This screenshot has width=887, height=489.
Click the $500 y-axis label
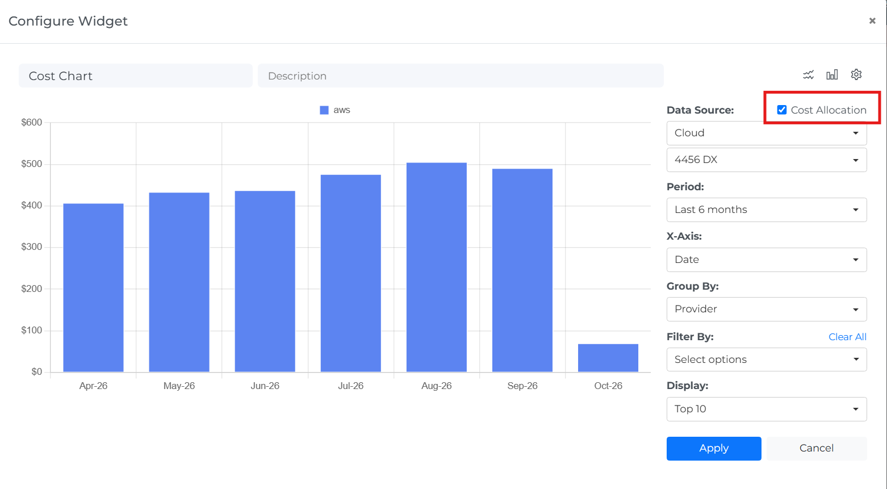[x=32, y=164]
